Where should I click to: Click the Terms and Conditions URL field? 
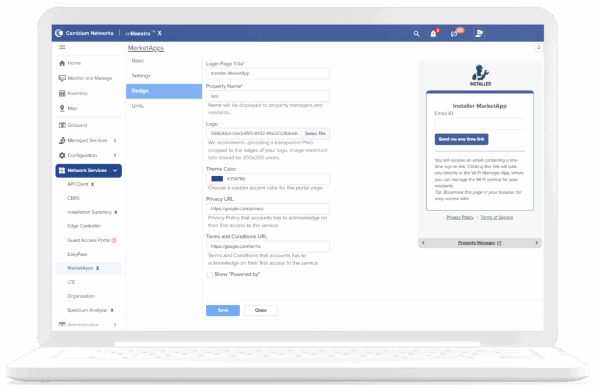click(x=268, y=247)
